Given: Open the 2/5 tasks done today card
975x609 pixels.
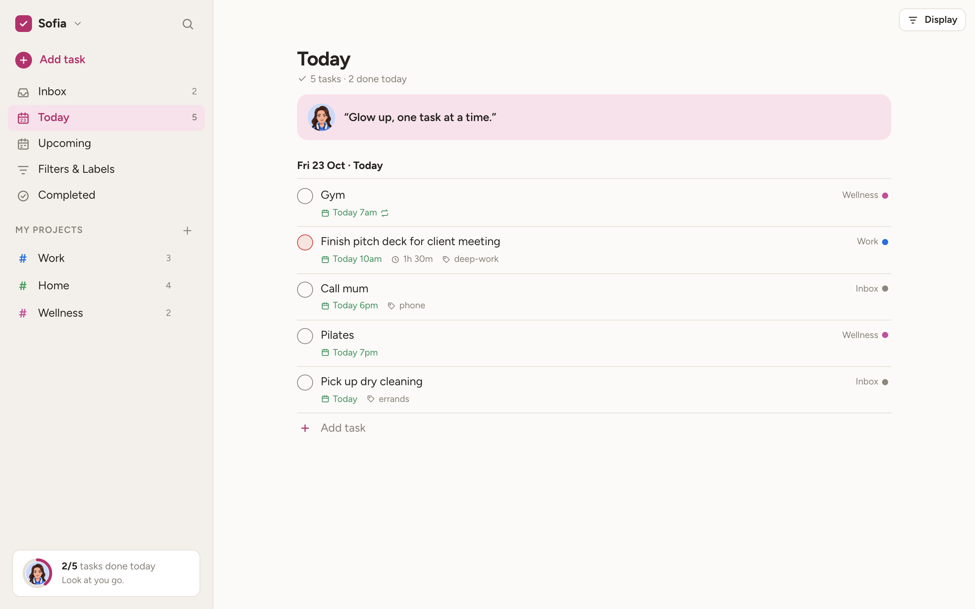Looking at the screenshot, I should click(x=106, y=573).
